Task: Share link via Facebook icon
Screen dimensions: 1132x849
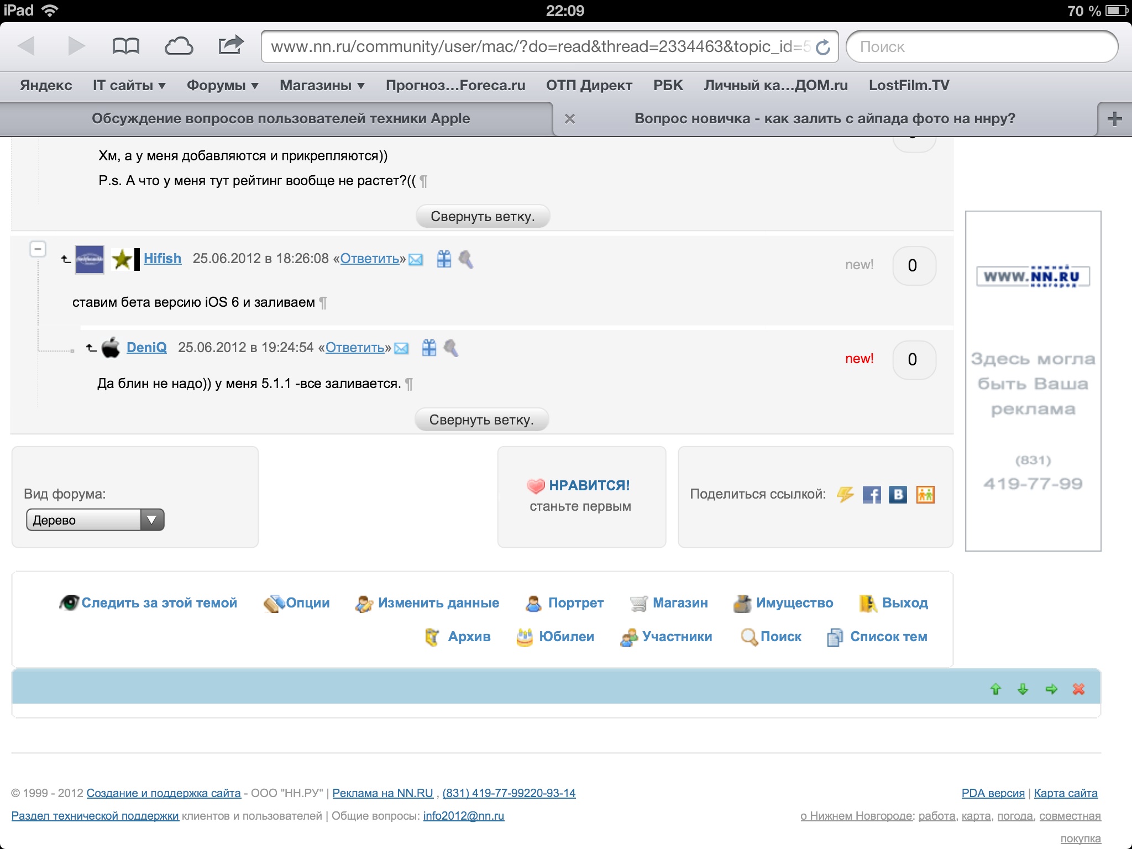Action: coord(872,495)
